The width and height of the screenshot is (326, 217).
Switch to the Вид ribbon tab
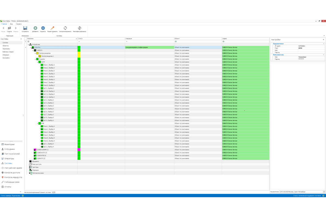coord(11,24)
